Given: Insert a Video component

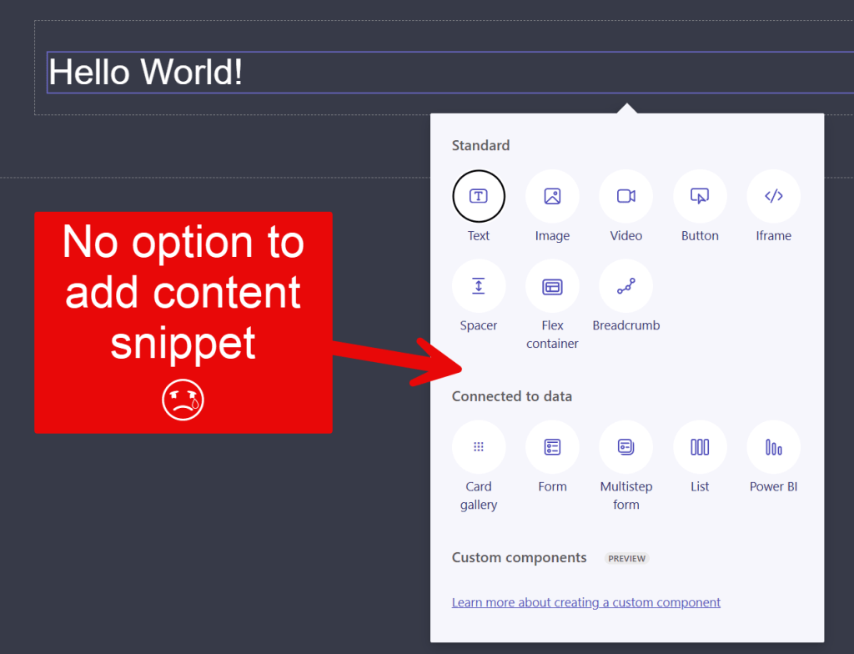Looking at the screenshot, I should point(625,197).
